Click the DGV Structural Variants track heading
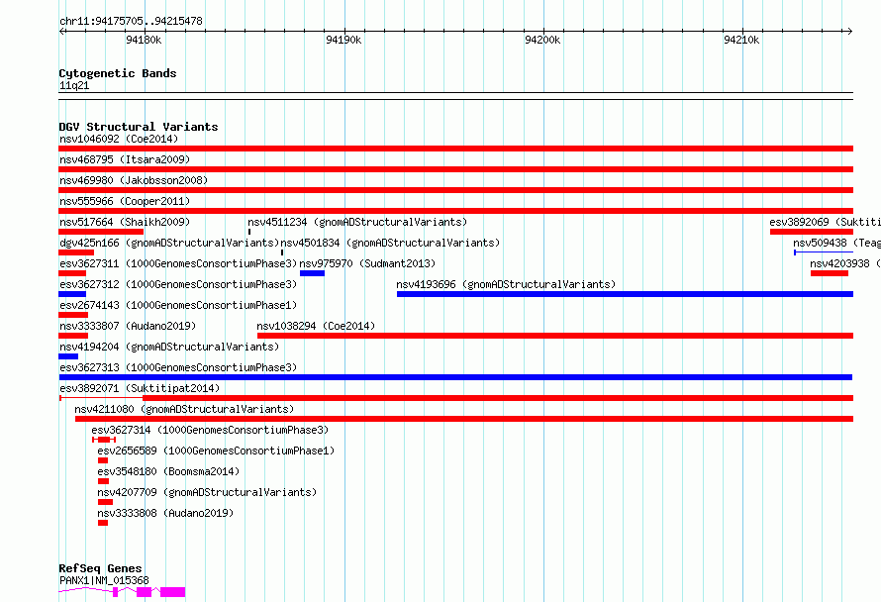This screenshot has width=881, height=602. 139,127
